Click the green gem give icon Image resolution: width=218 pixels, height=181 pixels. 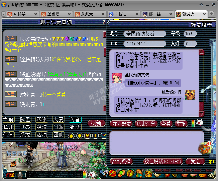[x=121, y=174]
